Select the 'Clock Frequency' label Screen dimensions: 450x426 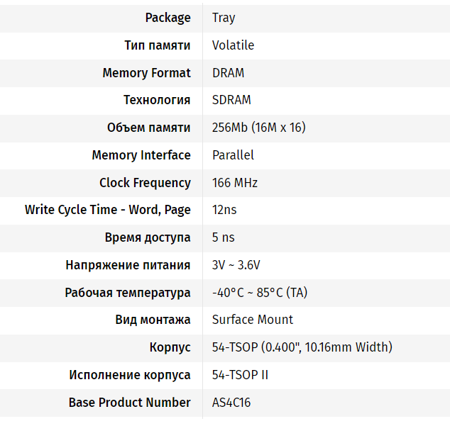point(145,183)
